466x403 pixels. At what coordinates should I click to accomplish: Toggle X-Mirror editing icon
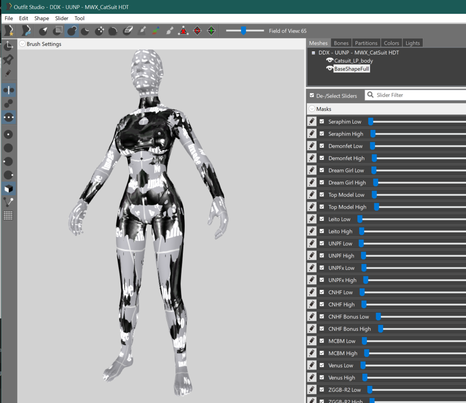point(9,90)
